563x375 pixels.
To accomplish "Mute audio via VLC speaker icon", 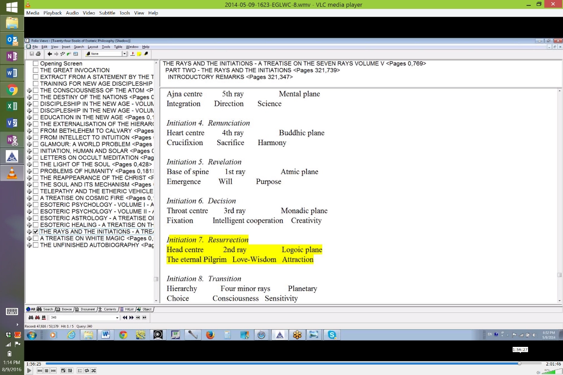I will tap(539, 372).
